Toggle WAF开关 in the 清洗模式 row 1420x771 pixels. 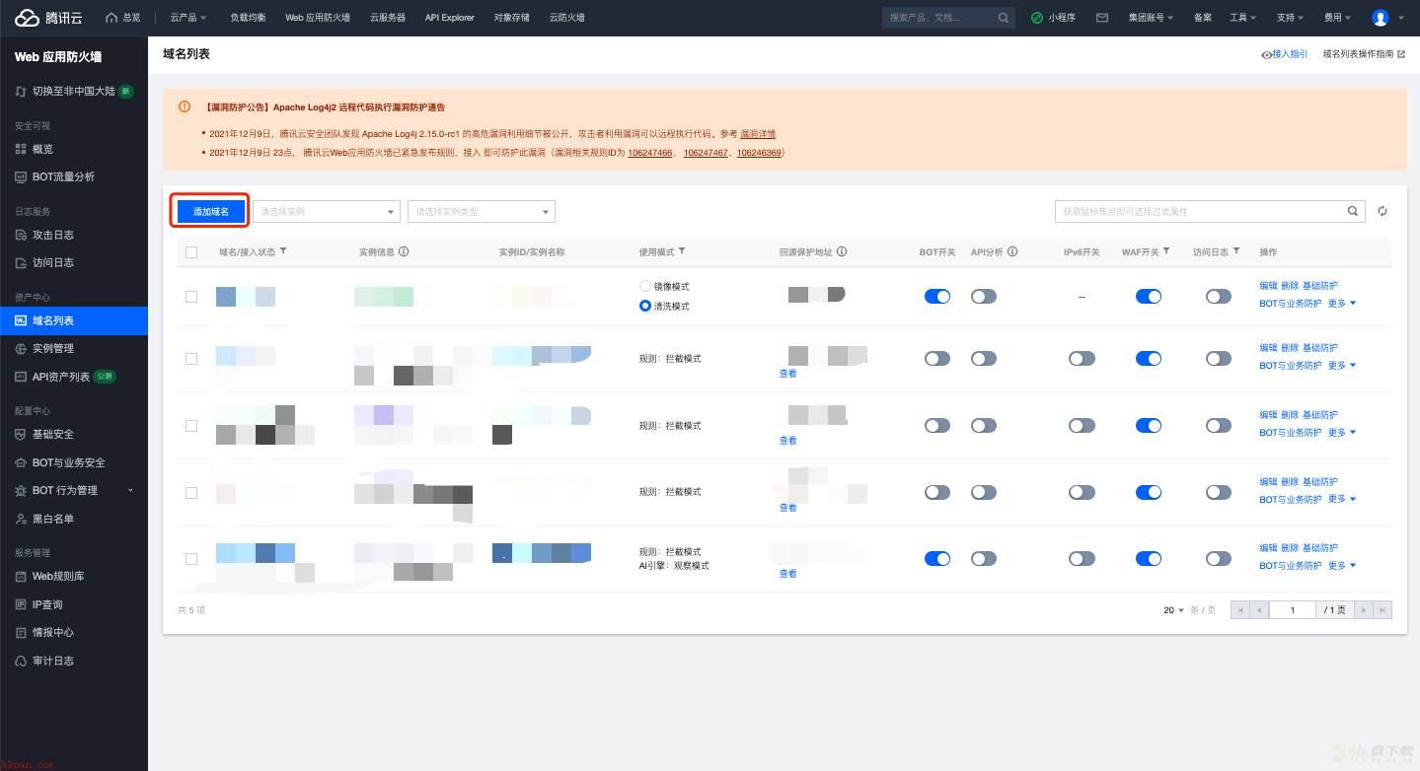tap(1149, 296)
